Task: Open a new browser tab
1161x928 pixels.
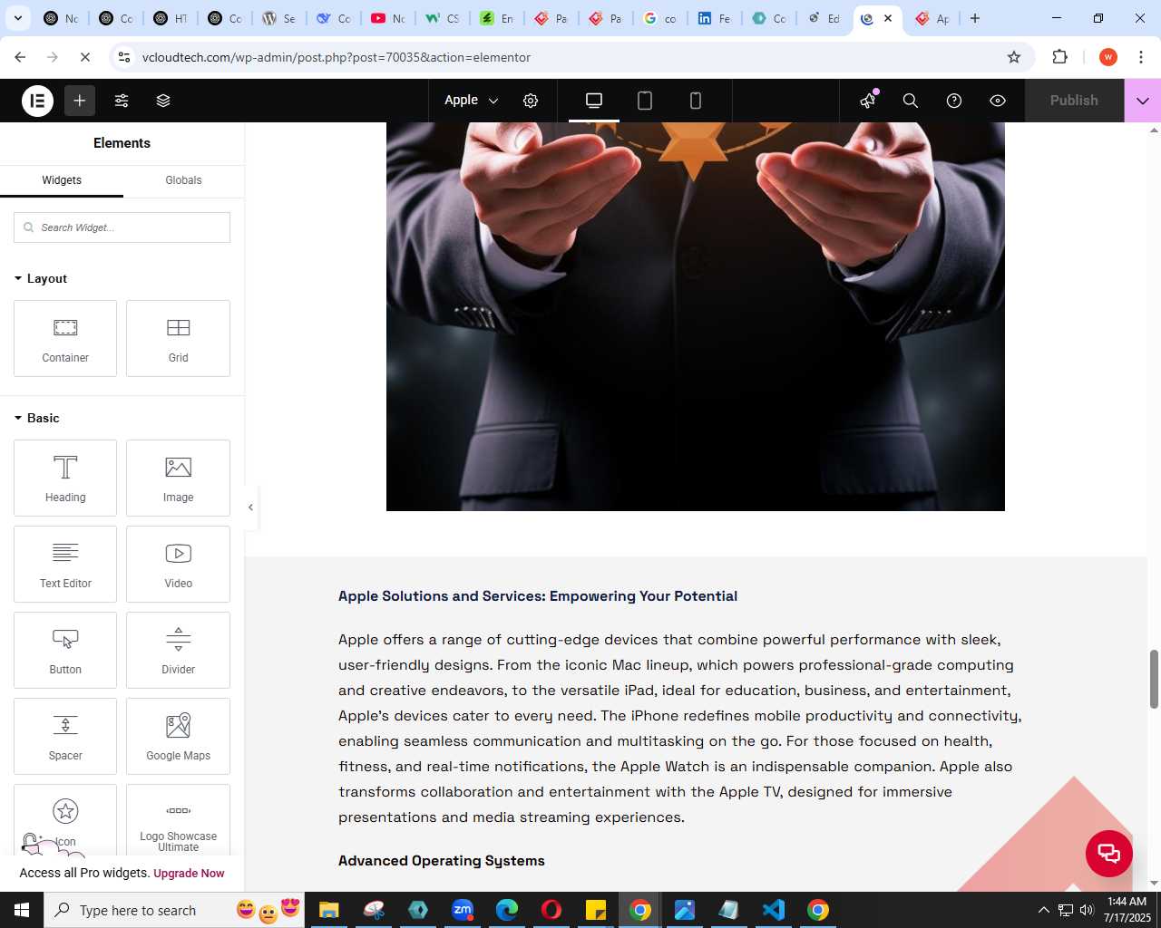Action: click(975, 18)
